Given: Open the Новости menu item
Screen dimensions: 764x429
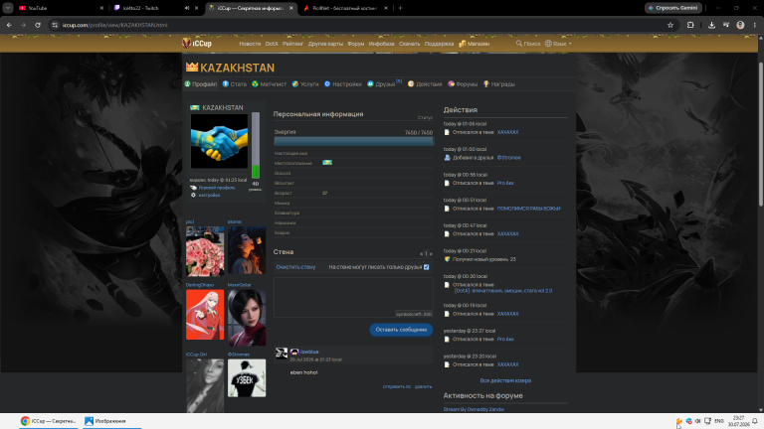Looking at the screenshot, I should [250, 44].
